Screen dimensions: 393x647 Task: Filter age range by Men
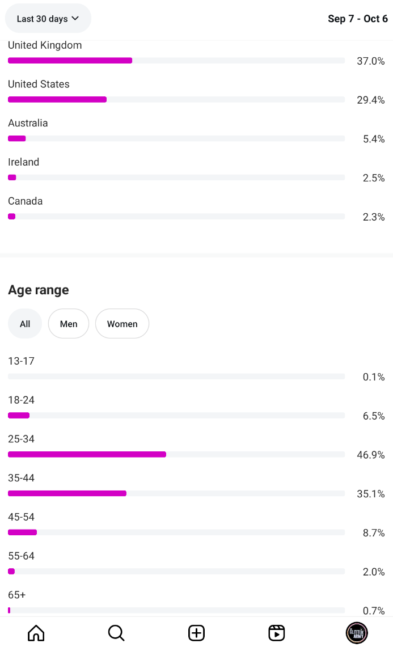pyautogui.click(x=69, y=324)
